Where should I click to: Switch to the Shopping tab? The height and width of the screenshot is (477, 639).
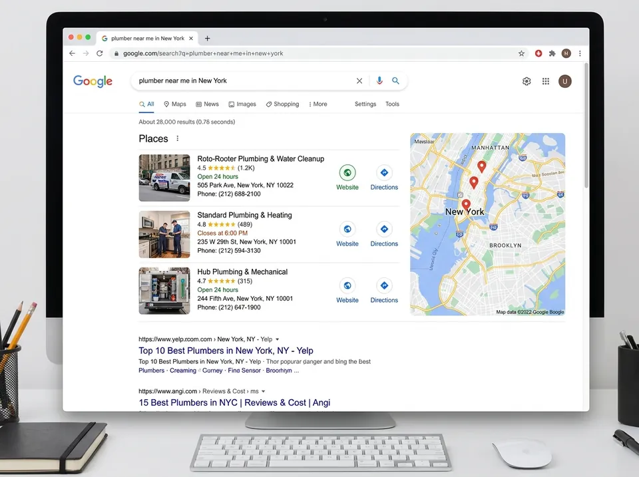282,104
